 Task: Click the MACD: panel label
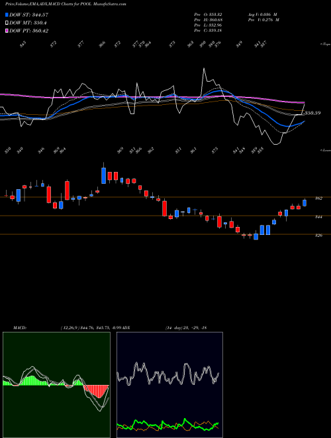coord(19,327)
